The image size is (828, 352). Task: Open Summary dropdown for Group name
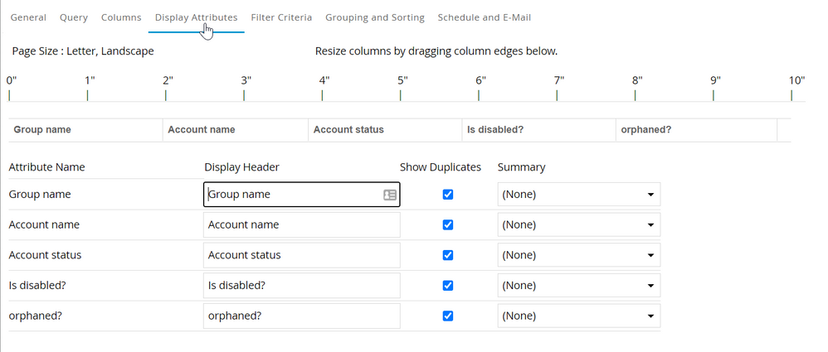click(578, 195)
